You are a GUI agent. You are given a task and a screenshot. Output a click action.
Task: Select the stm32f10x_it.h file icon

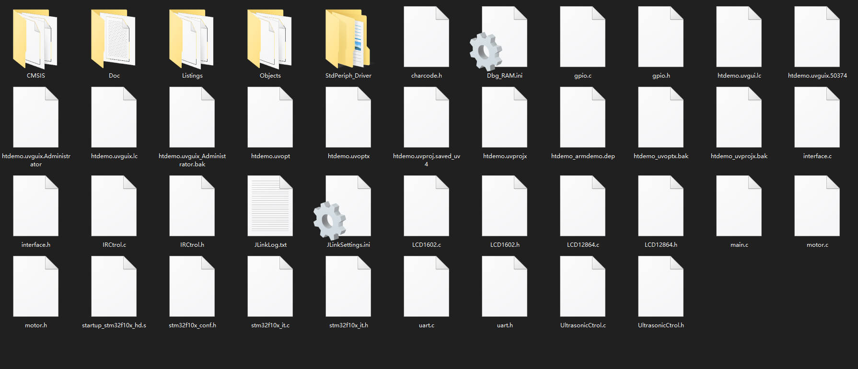coord(348,286)
